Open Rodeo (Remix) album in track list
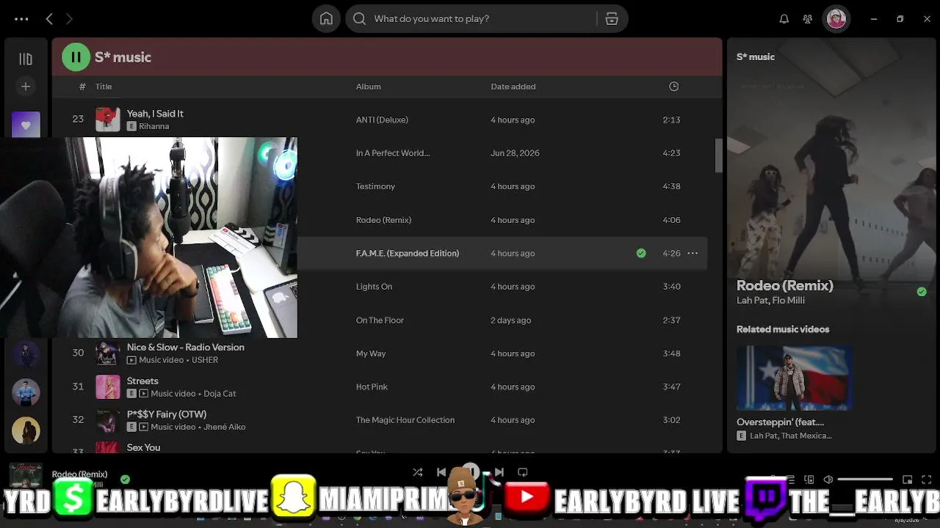 [383, 220]
